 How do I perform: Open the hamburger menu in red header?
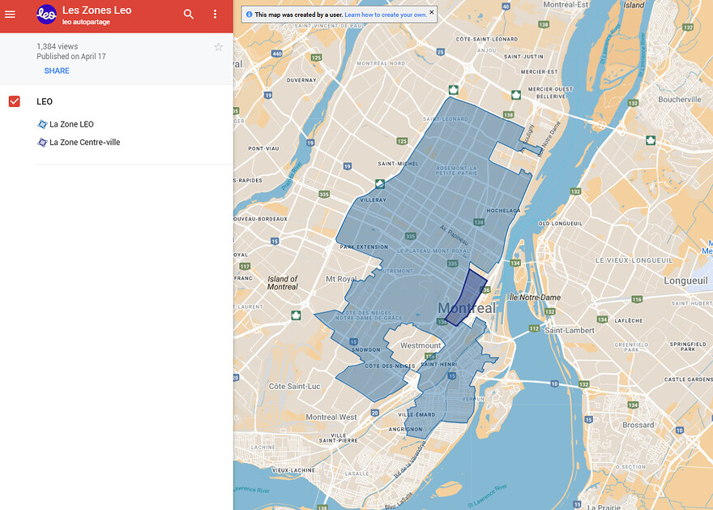(x=10, y=15)
